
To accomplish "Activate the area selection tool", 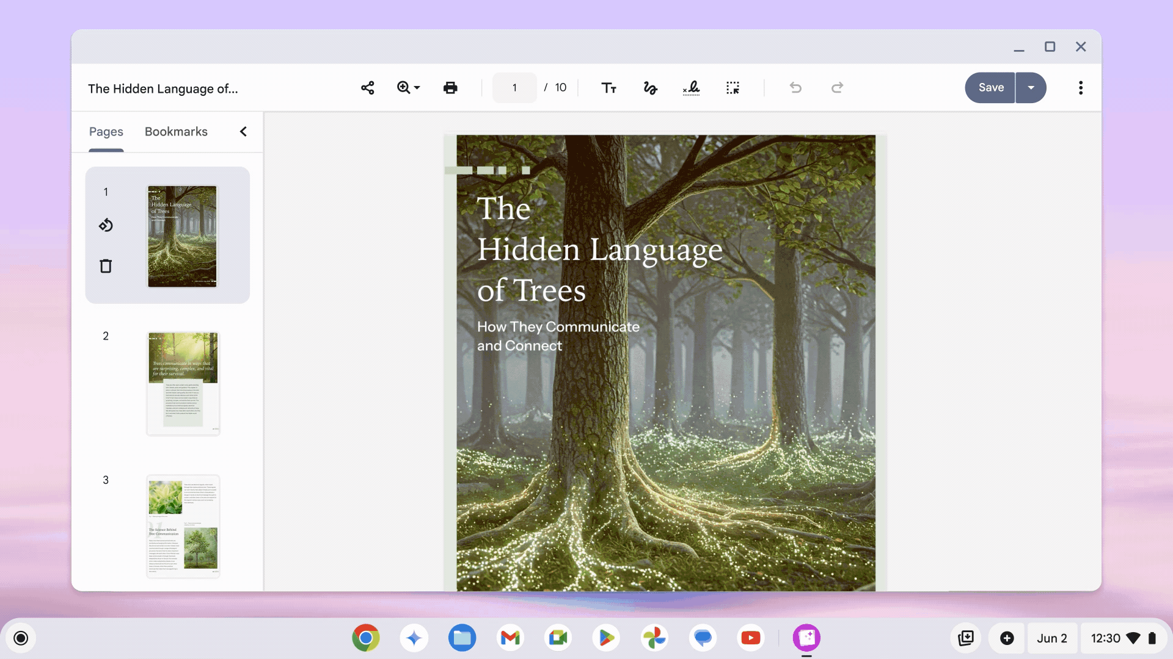I will tap(733, 88).
